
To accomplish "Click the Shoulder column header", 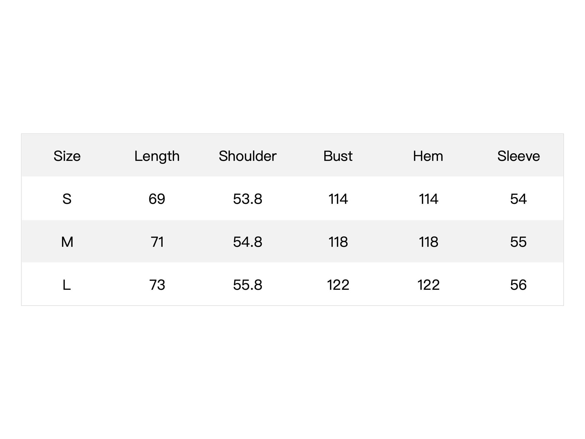I will [x=247, y=156].
